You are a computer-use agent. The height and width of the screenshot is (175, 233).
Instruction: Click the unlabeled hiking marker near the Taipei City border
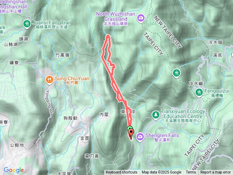pyautogui.click(x=176, y=74)
